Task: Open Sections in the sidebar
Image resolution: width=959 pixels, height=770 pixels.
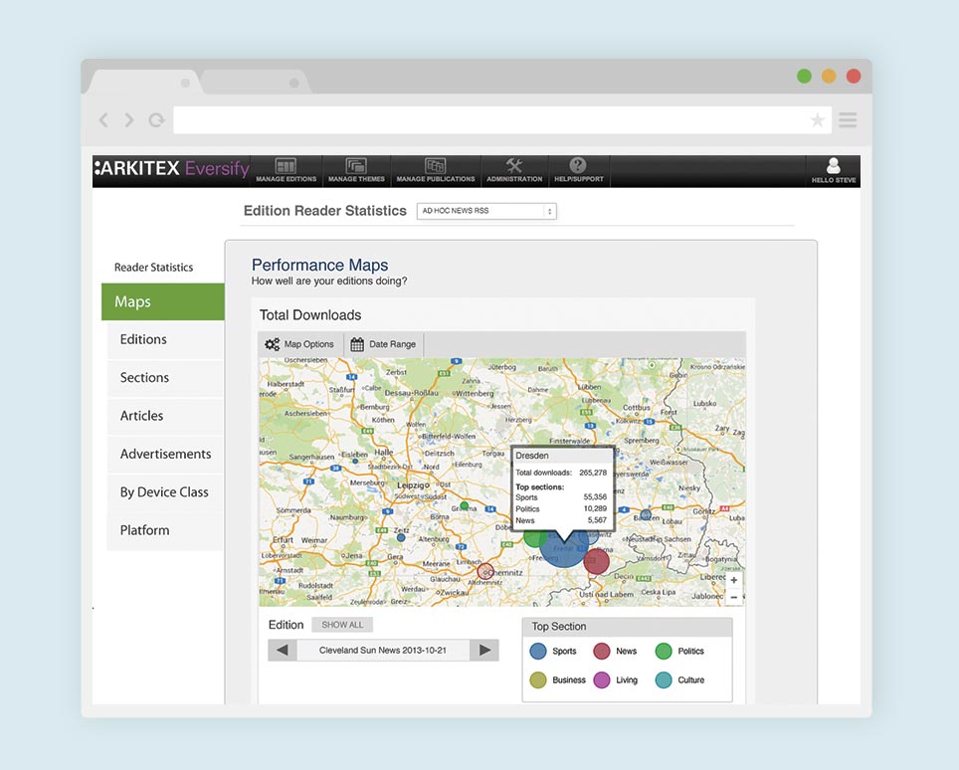Action: coord(165,377)
